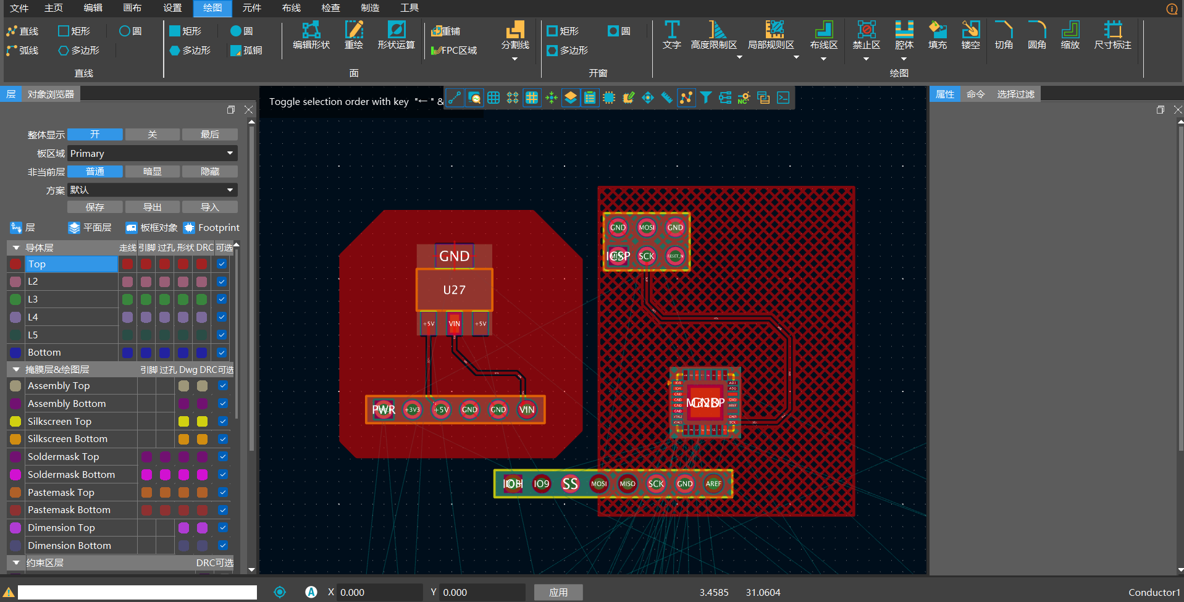Click the 重绘 redraw icon

pos(353,35)
